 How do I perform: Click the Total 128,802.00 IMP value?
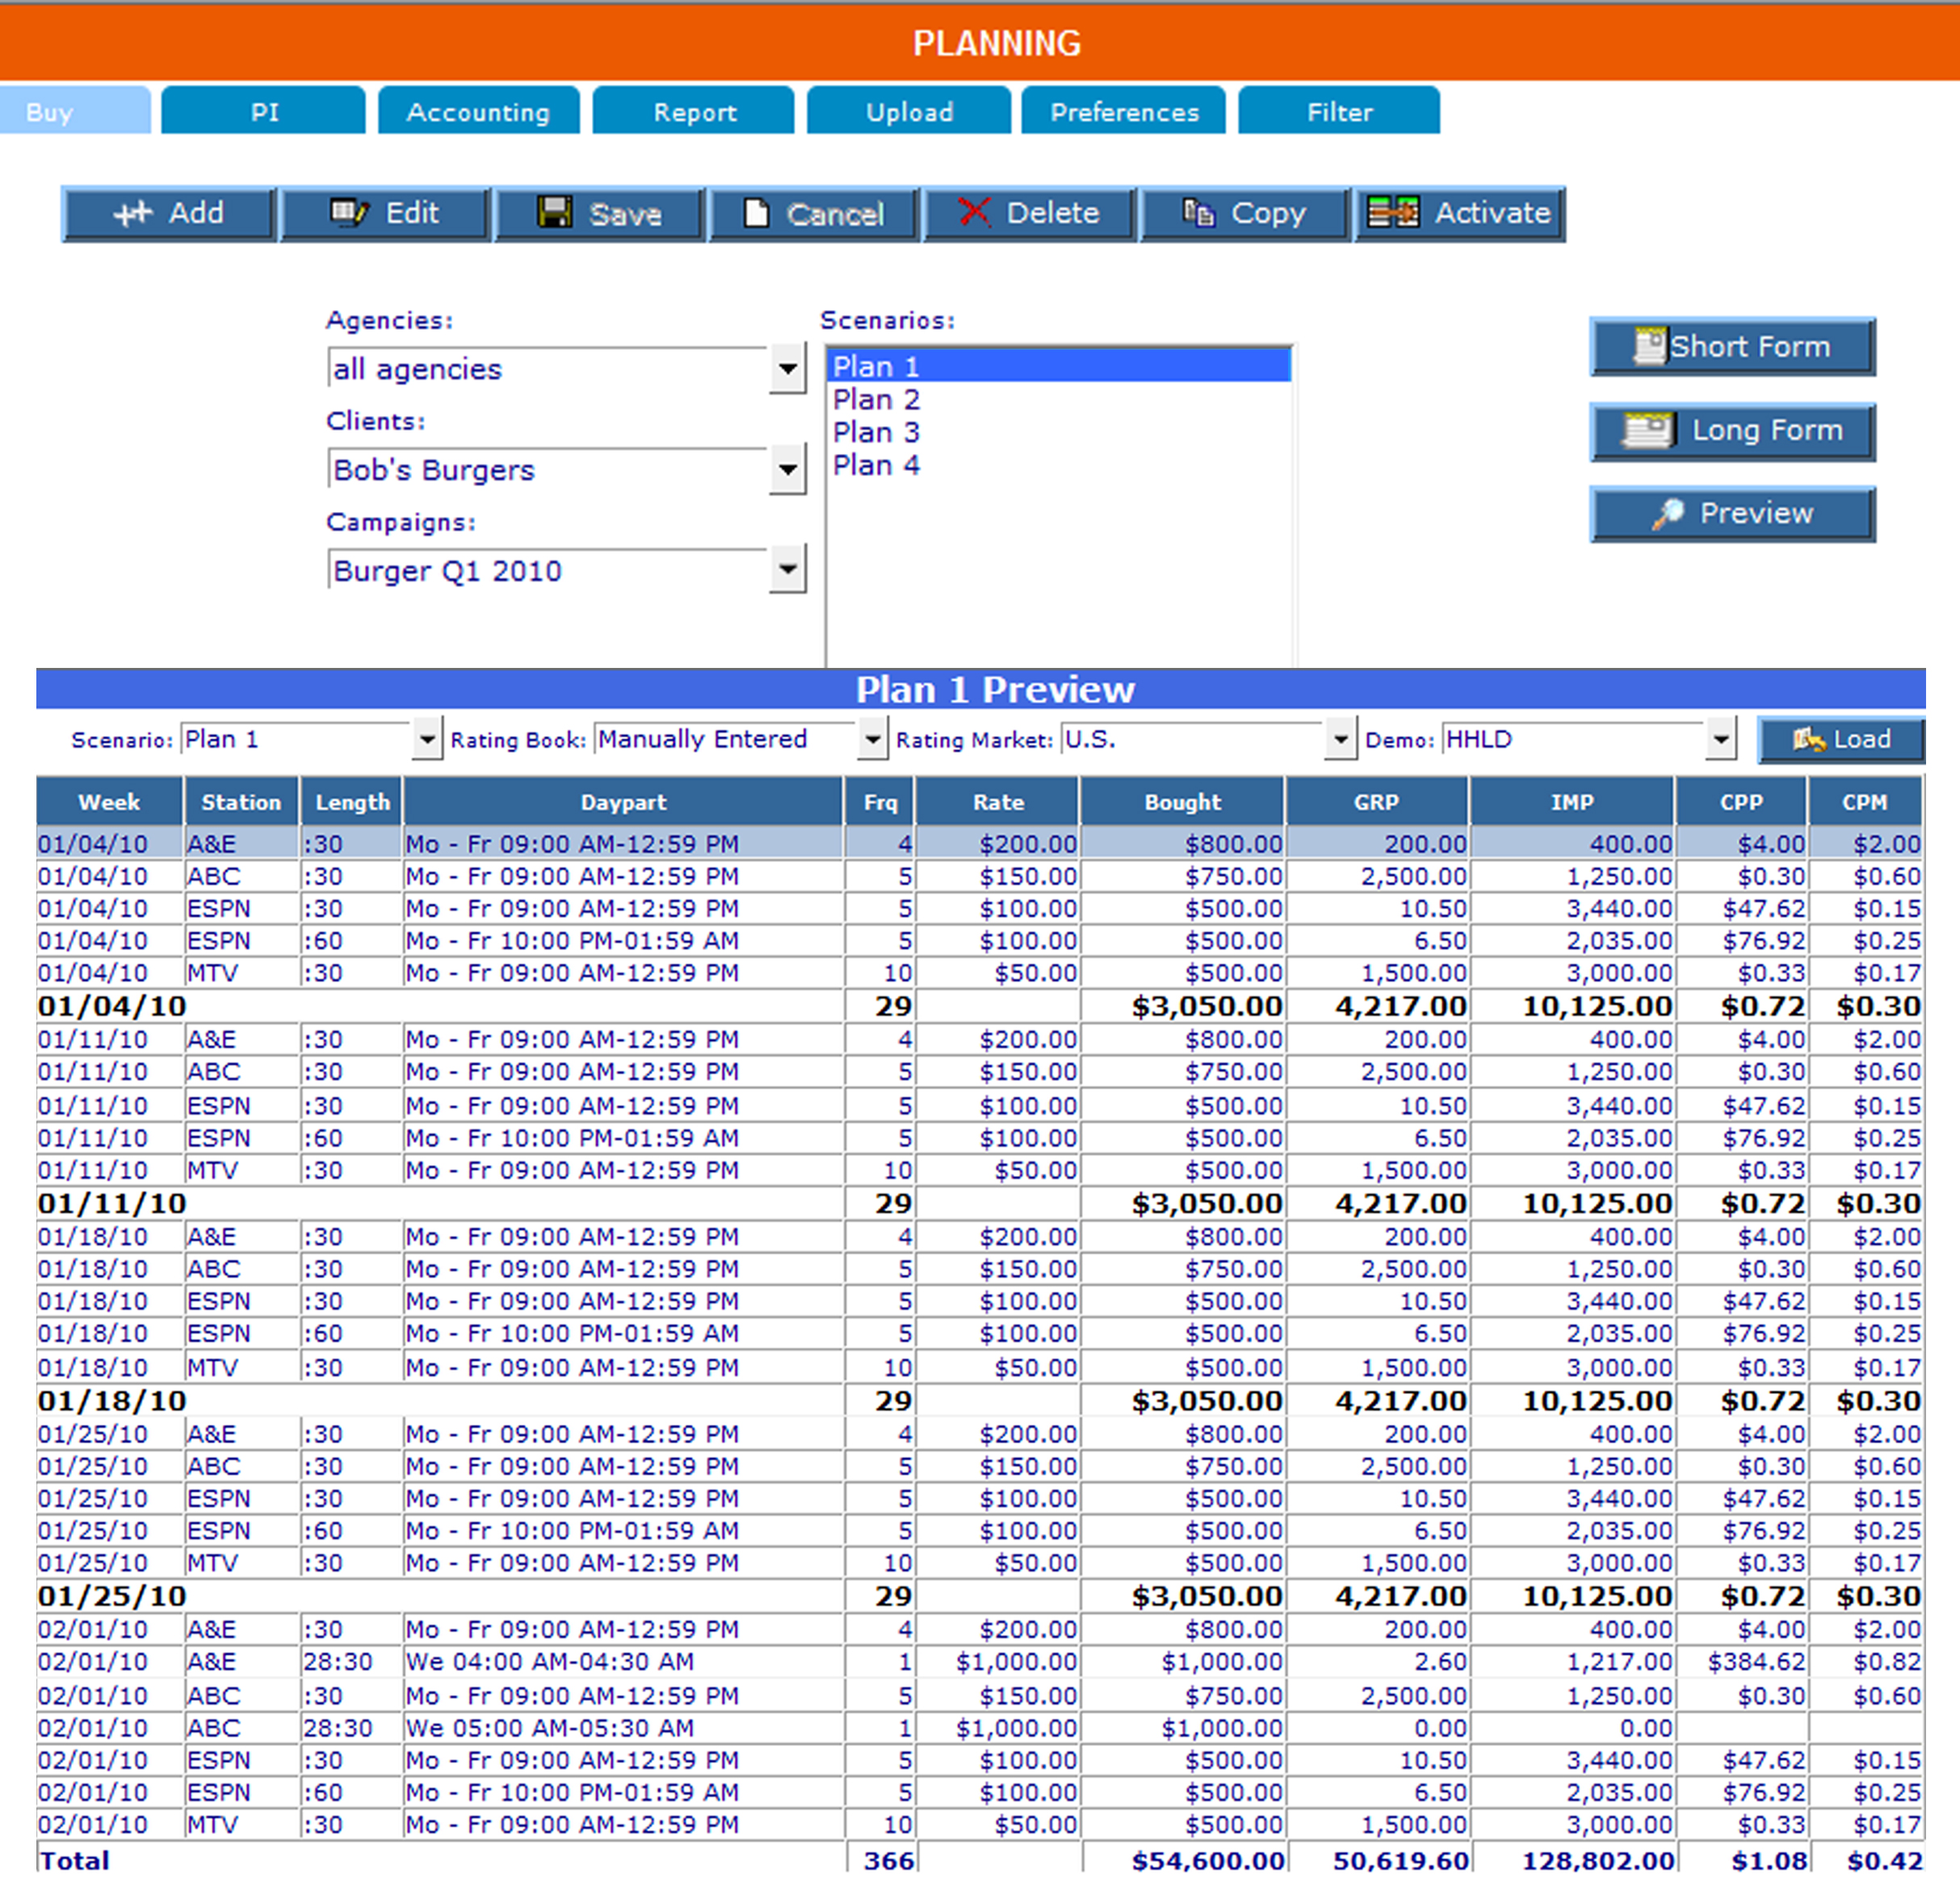click(1598, 1861)
